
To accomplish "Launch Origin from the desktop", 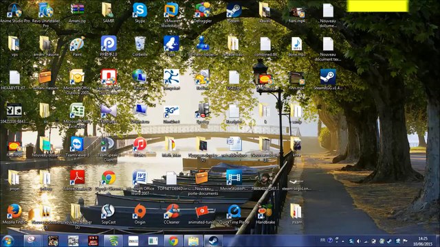I will click(x=140, y=214).
